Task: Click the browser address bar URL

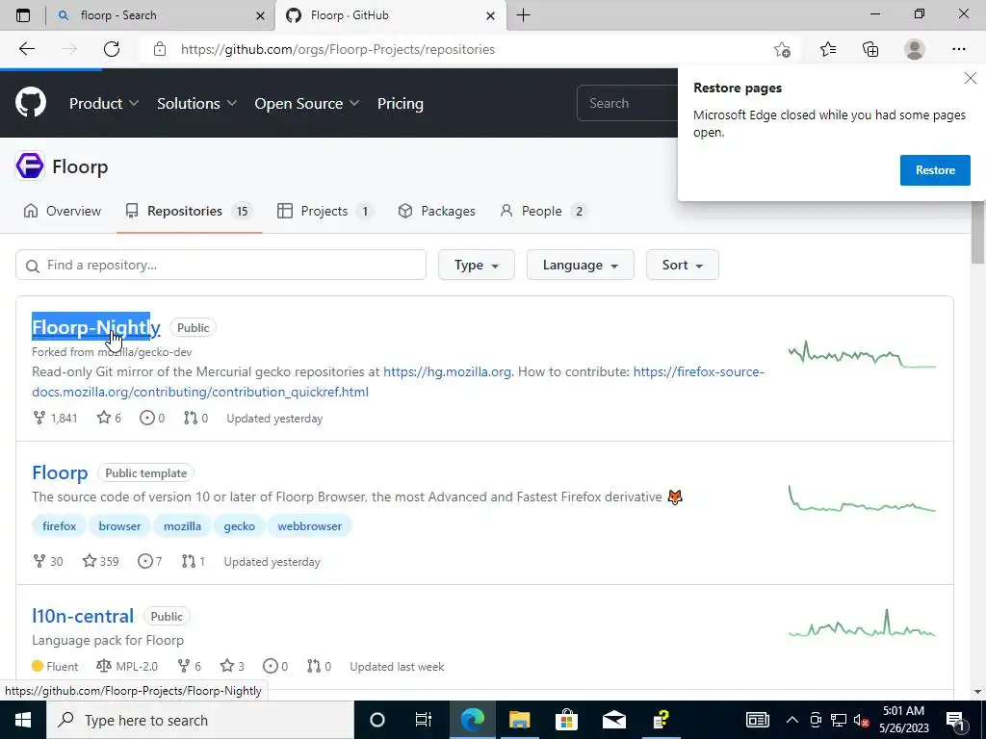Action: 338,49
